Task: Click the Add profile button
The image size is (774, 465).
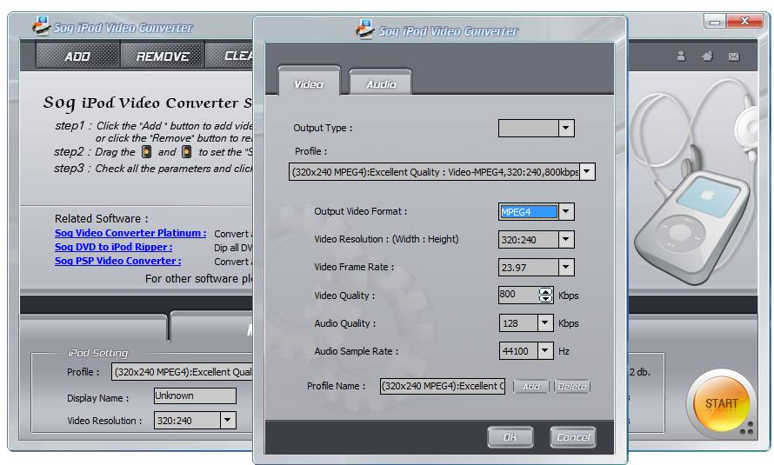Action: pyautogui.click(x=531, y=386)
